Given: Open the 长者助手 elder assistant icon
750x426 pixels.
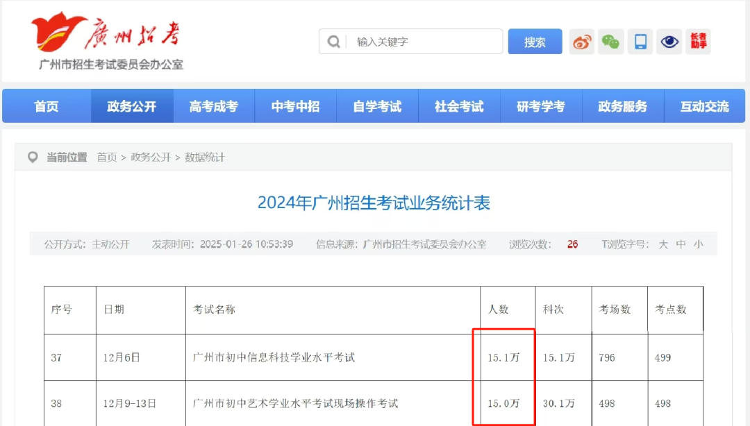Looking at the screenshot, I should (x=699, y=42).
